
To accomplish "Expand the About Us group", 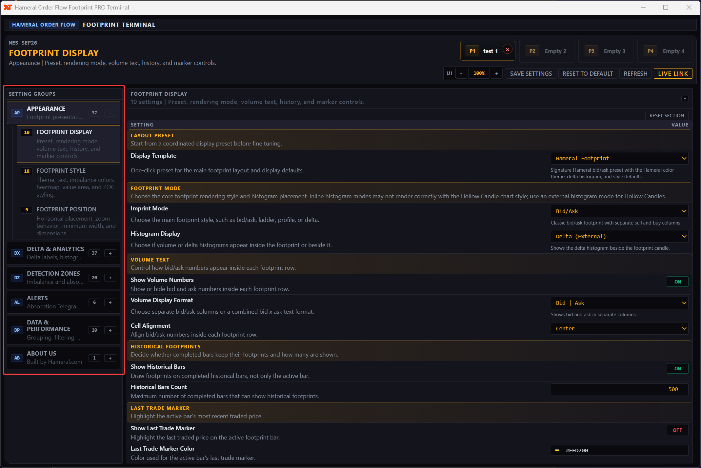I will (110, 358).
